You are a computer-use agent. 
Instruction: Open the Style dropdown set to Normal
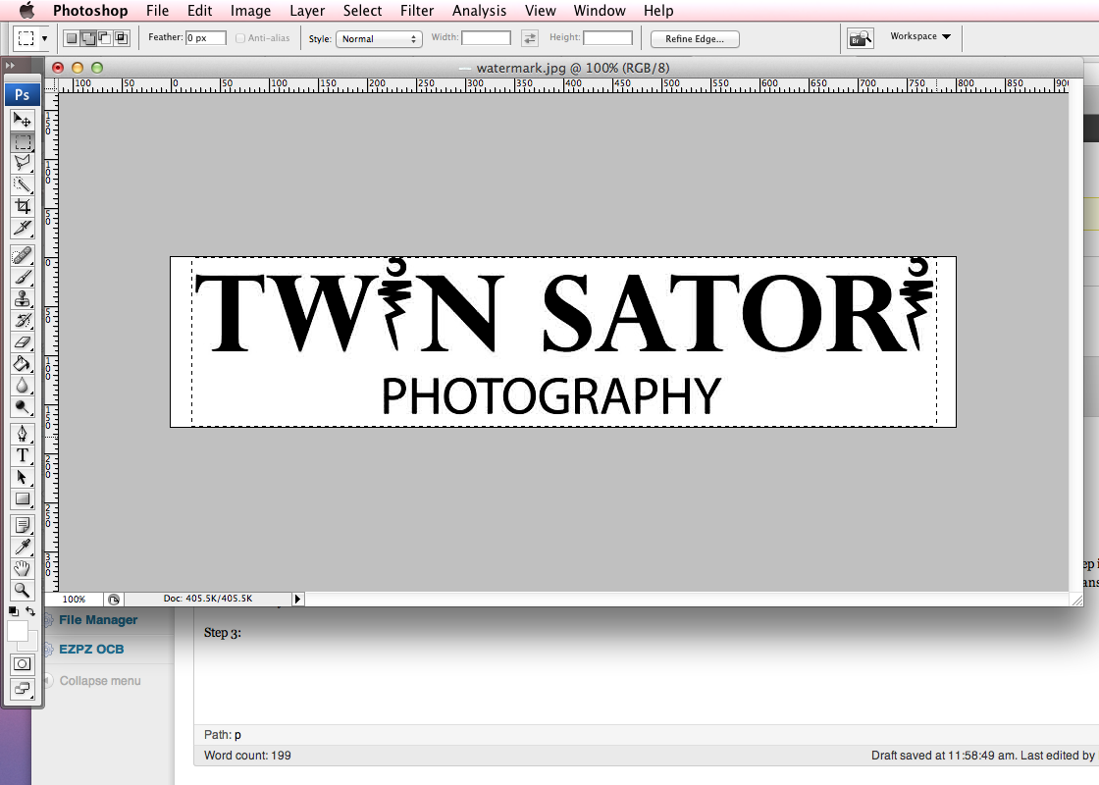click(379, 38)
